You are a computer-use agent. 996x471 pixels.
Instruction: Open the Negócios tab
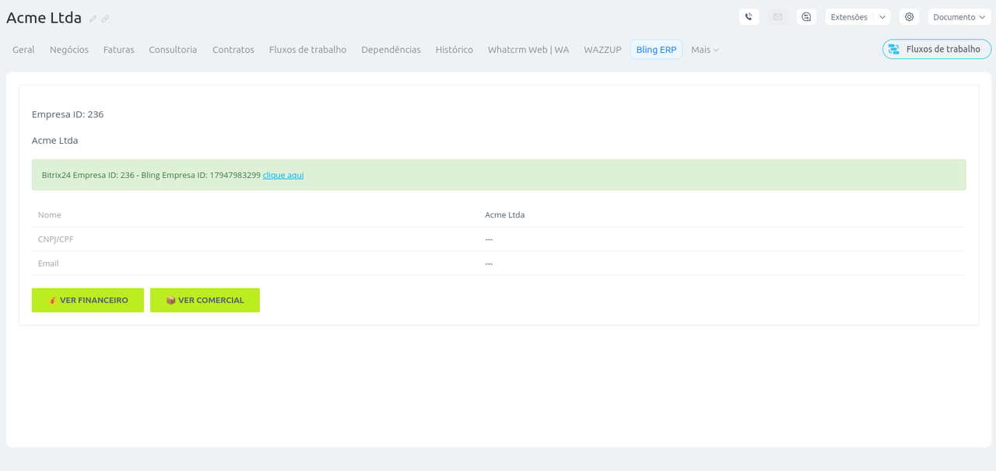click(69, 50)
